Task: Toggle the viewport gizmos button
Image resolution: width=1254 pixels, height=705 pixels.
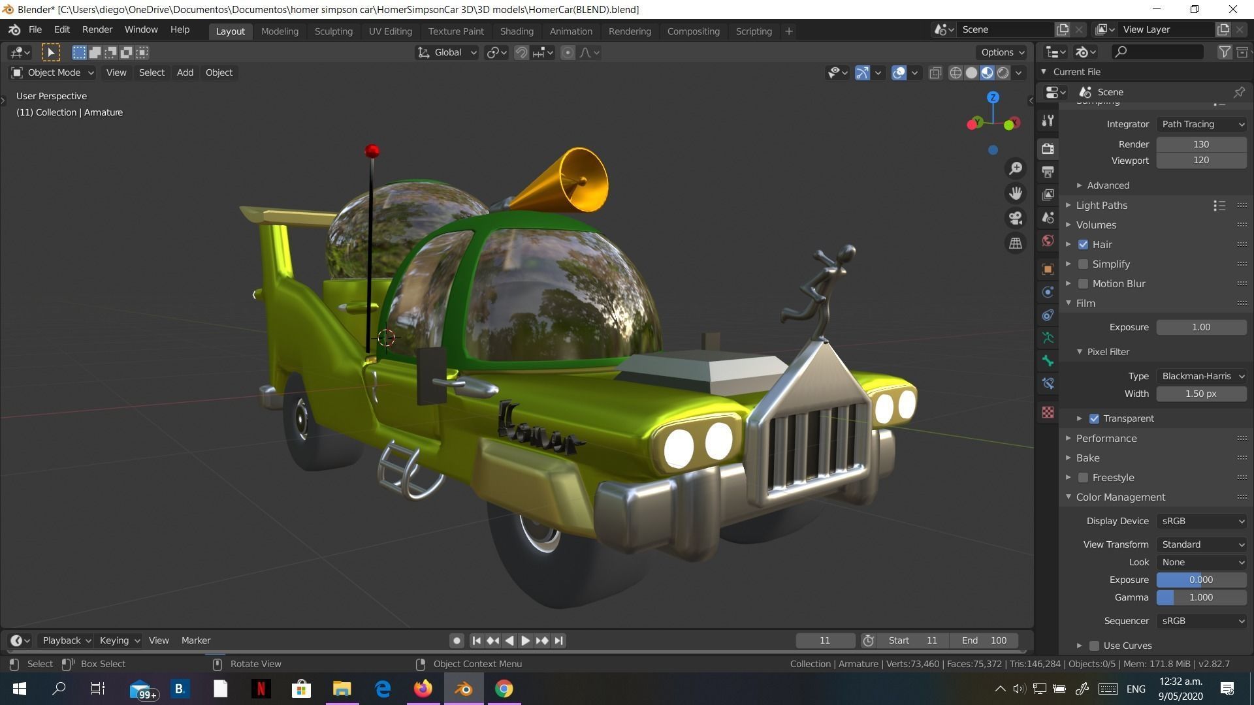Action: click(x=862, y=72)
